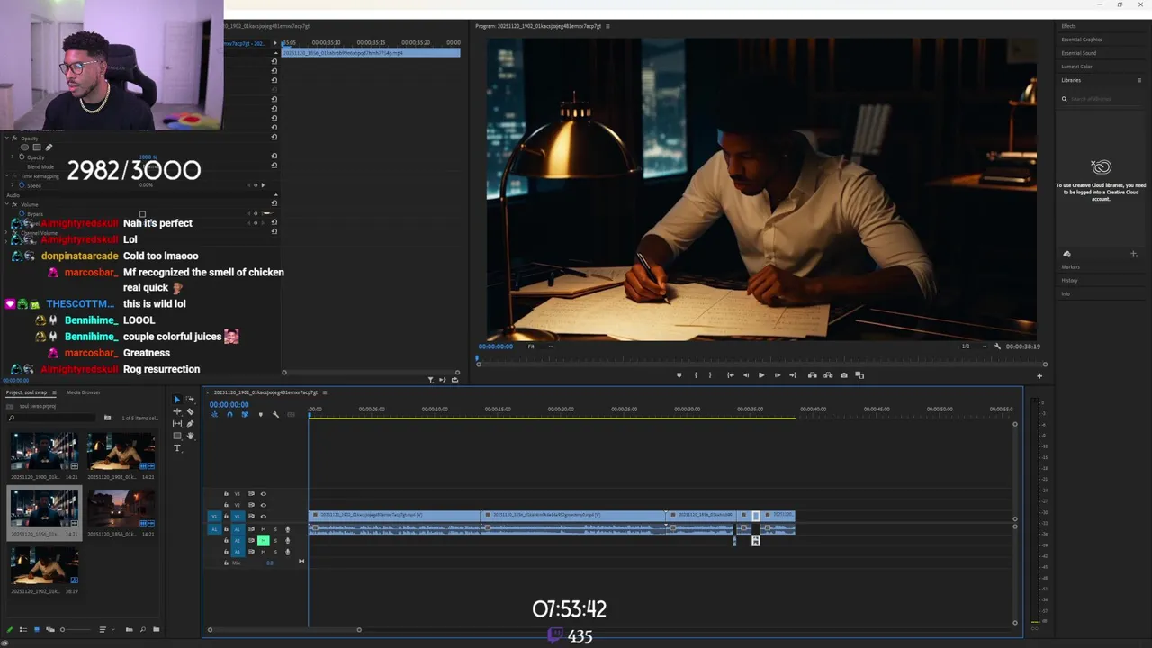Solo audio track A3

pyautogui.click(x=275, y=552)
